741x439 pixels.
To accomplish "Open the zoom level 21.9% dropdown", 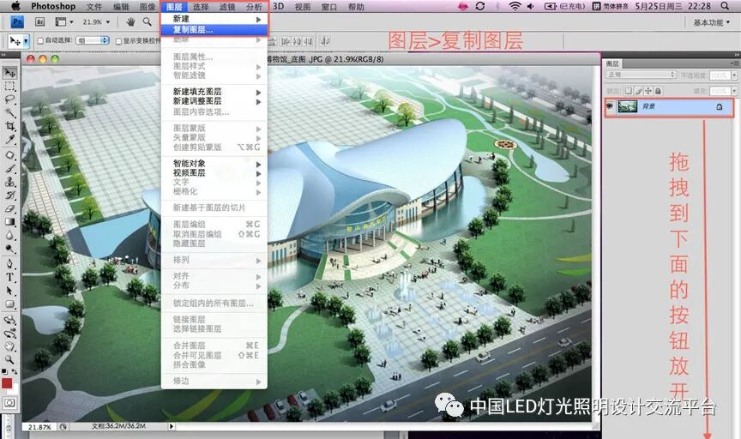I will point(96,21).
